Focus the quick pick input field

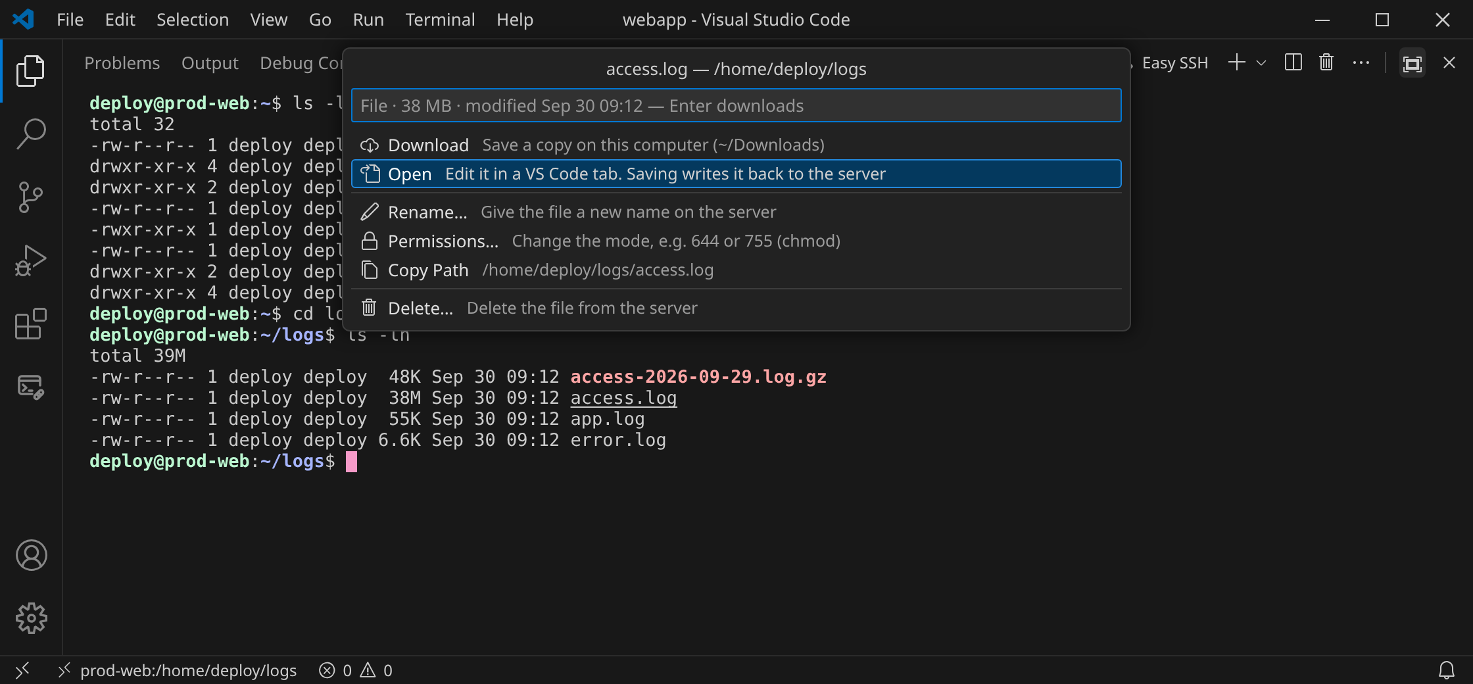point(736,105)
